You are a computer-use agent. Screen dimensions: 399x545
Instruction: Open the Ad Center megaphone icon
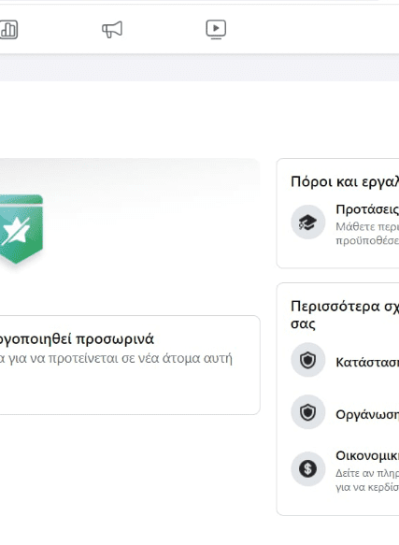[x=112, y=29]
